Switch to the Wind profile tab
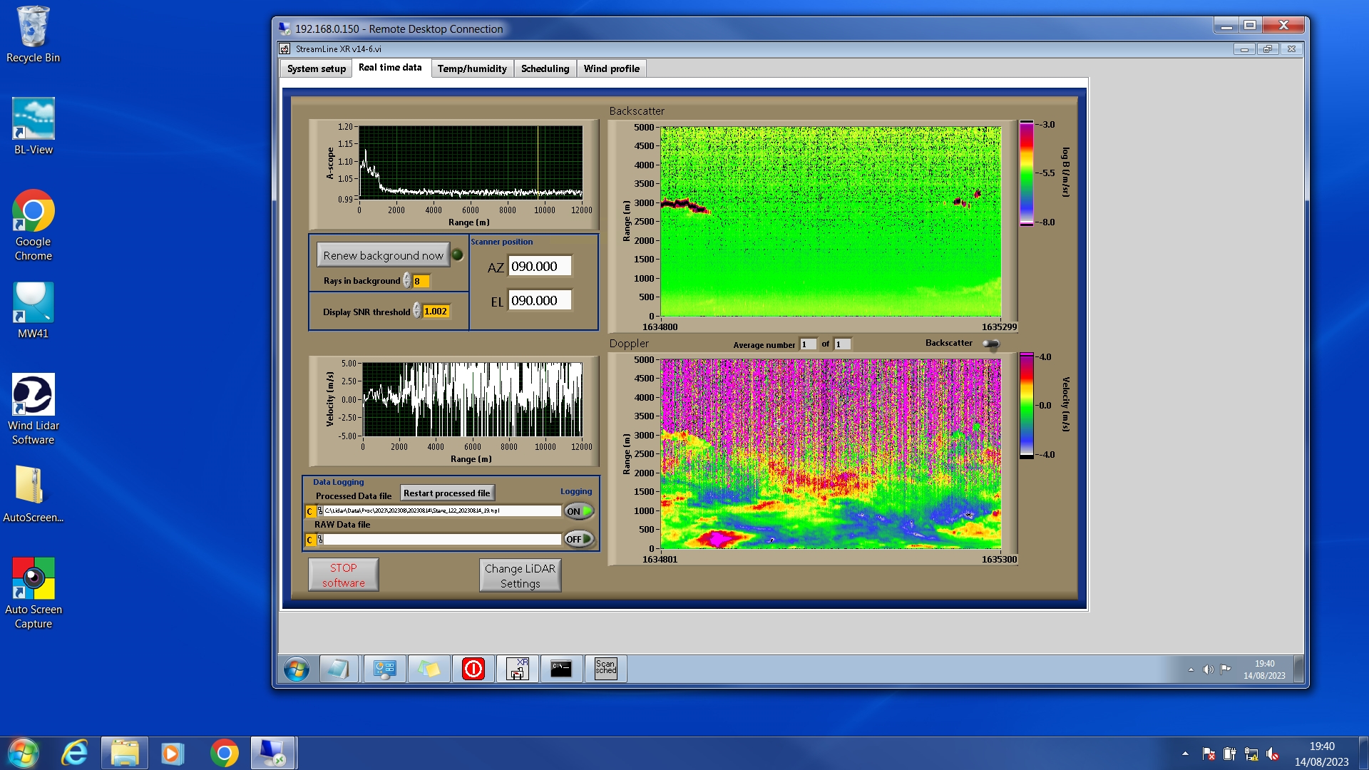The height and width of the screenshot is (770, 1369). pos(611,68)
